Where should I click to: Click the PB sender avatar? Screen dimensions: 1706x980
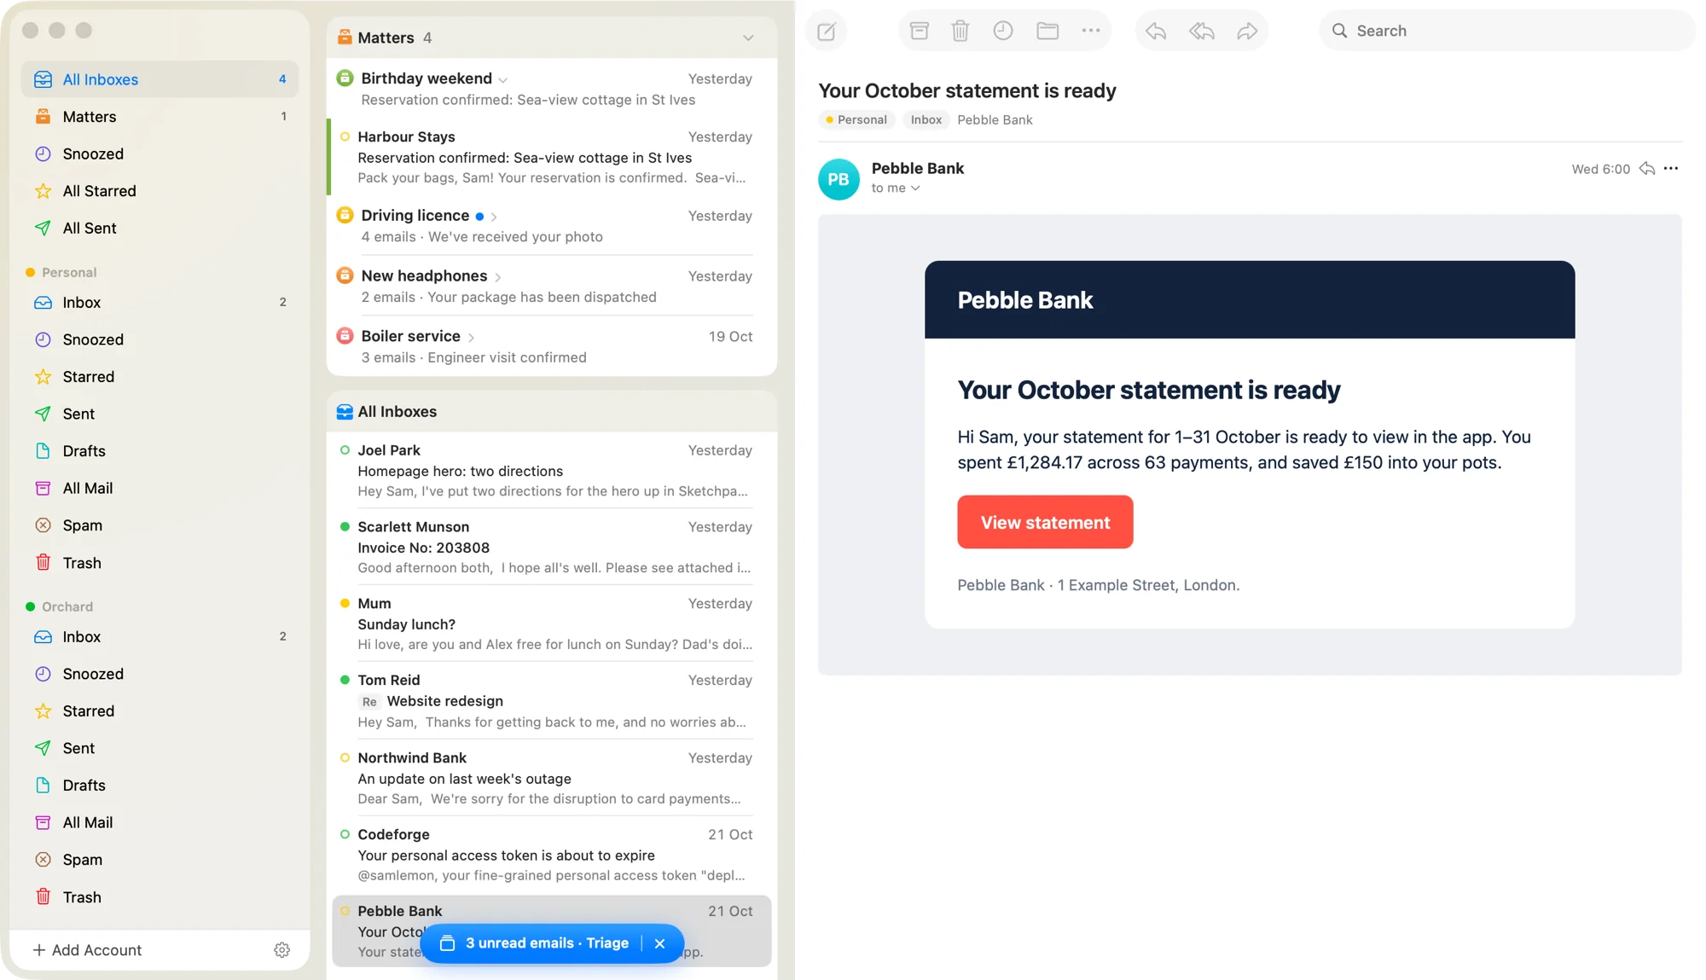pos(838,179)
